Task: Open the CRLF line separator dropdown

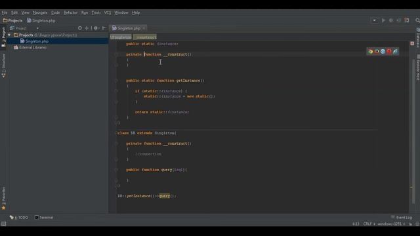Action: [369, 224]
